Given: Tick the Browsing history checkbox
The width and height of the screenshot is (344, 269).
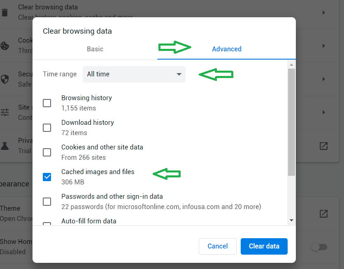Looking at the screenshot, I should [x=47, y=103].
